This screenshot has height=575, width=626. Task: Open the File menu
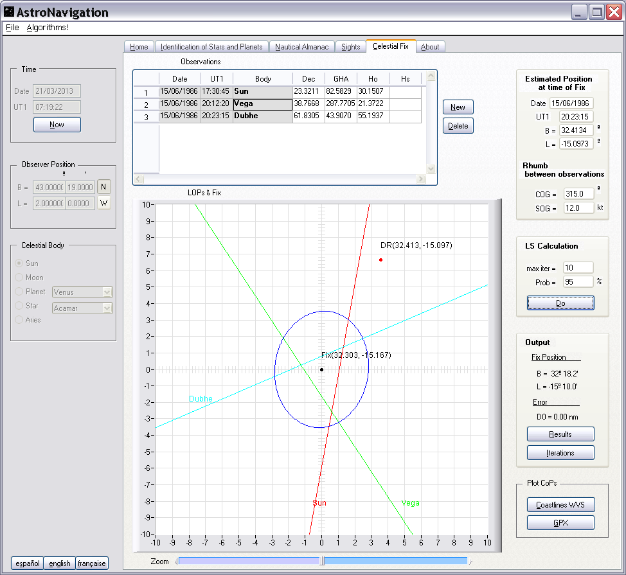click(x=12, y=28)
